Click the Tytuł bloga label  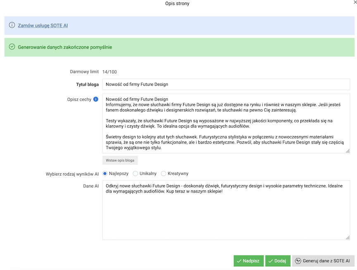tap(88, 85)
